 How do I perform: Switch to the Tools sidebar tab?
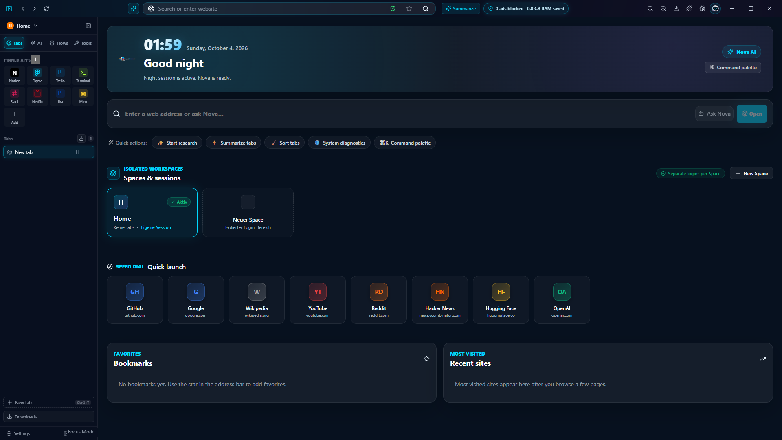(x=83, y=43)
